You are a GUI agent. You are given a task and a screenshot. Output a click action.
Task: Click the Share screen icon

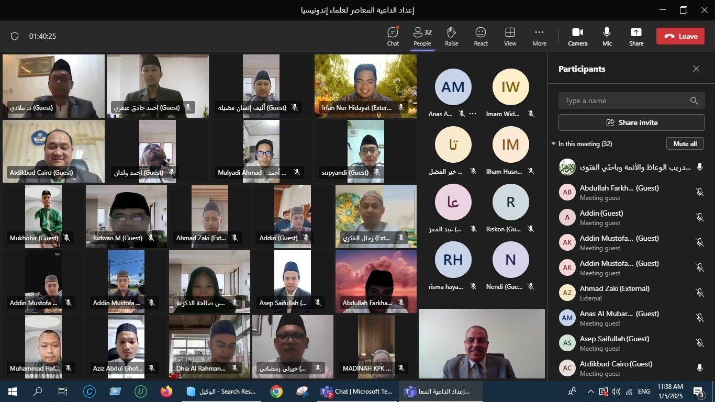636,36
